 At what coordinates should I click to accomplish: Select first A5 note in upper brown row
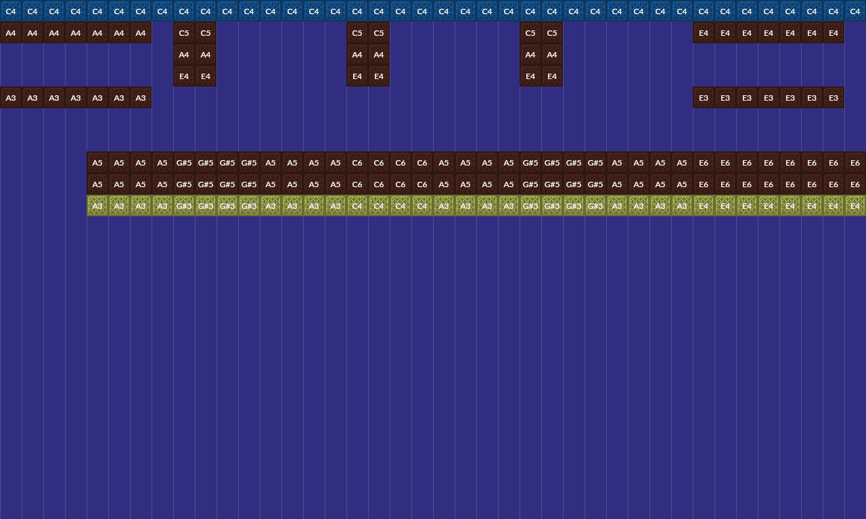(97, 162)
